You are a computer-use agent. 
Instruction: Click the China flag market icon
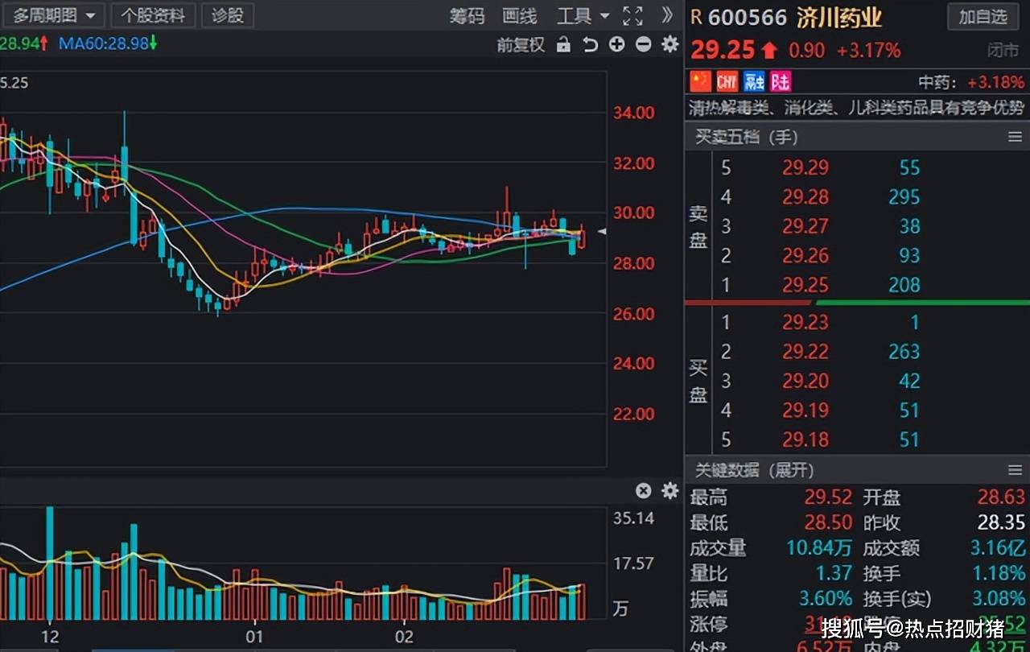coord(701,81)
